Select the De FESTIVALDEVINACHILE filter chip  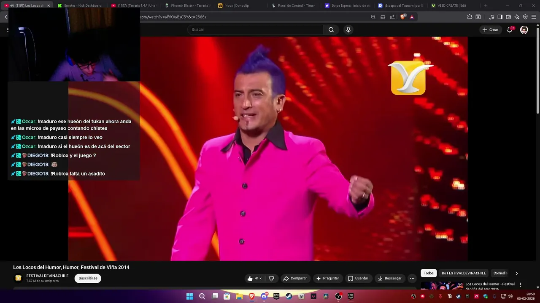coord(464,273)
